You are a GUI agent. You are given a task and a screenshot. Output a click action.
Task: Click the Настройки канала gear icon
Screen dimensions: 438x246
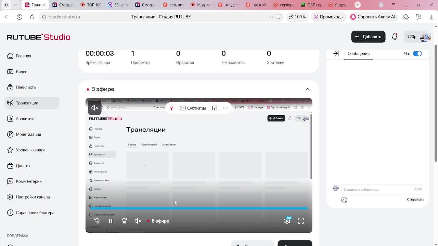pos(10,197)
